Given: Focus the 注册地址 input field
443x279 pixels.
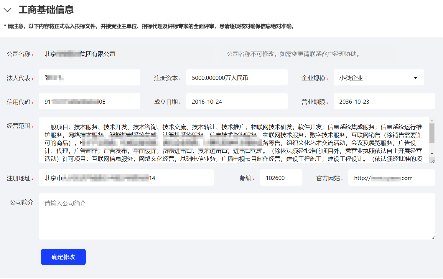Looking at the screenshot, I should (x=126, y=178).
